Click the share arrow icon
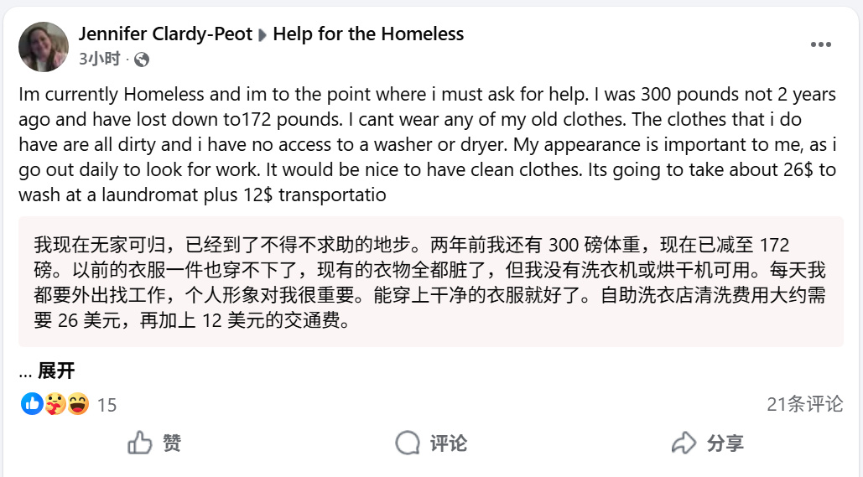Viewport: 863px width, 477px height. [684, 443]
